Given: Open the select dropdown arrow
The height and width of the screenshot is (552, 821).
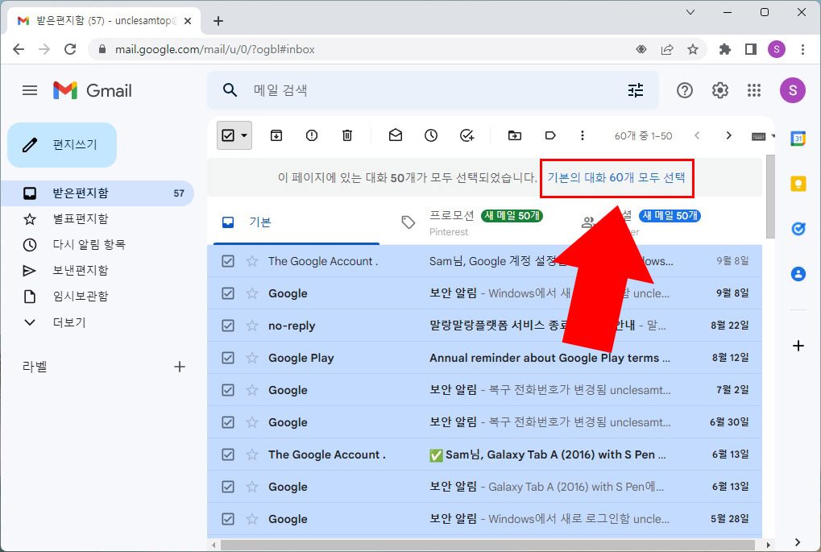Looking at the screenshot, I should 244,135.
